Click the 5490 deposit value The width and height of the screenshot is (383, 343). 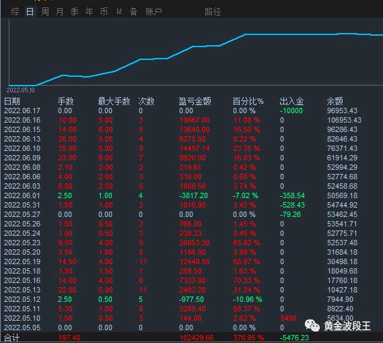point(288,318)
